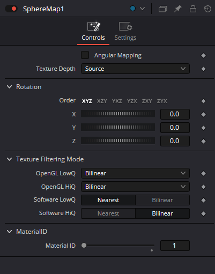Select YXZ rotation order
This screenshot has width=215, height=274.
click(117, 101)
